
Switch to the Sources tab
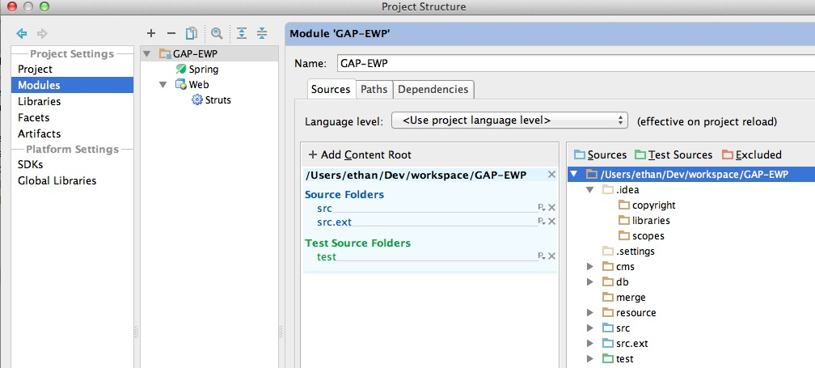pos(331,90)
